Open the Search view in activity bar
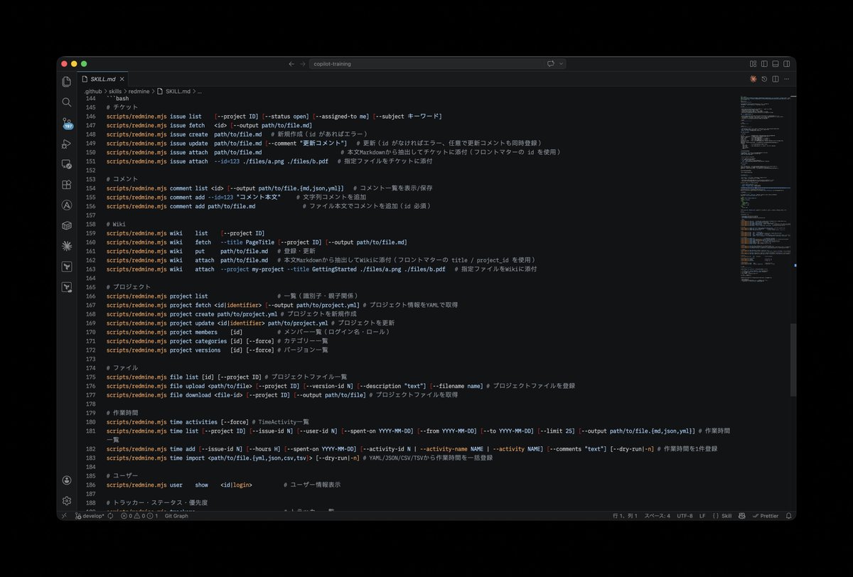 point(67,102)
